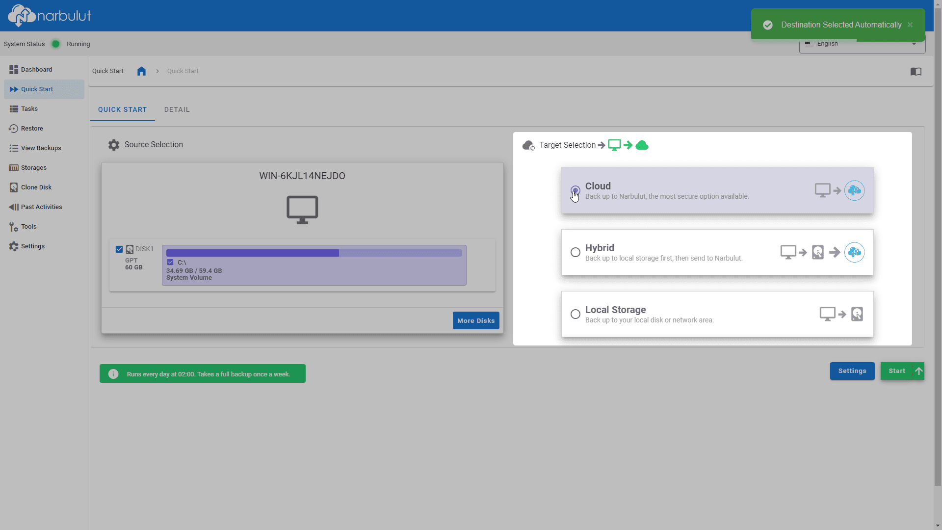Image resolution: width=942 pixels, height=530 pixels.
Task: Open Dashboard from sidebar
Action: pos(44,70)
